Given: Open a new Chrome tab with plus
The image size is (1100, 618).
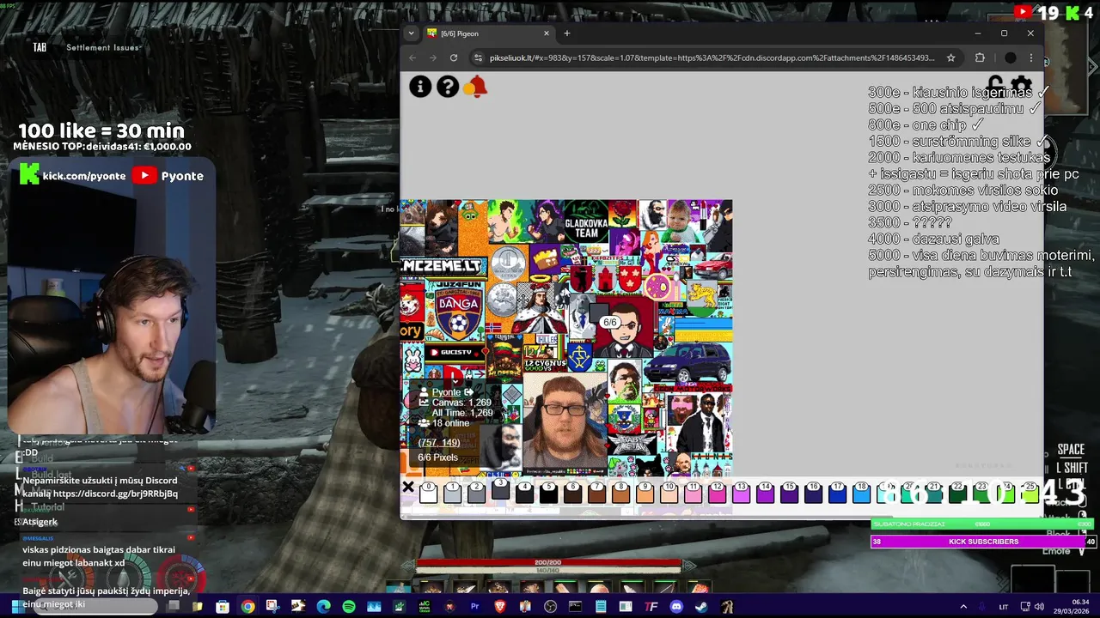Looking at the screenshot, I should tap(566, 33).
